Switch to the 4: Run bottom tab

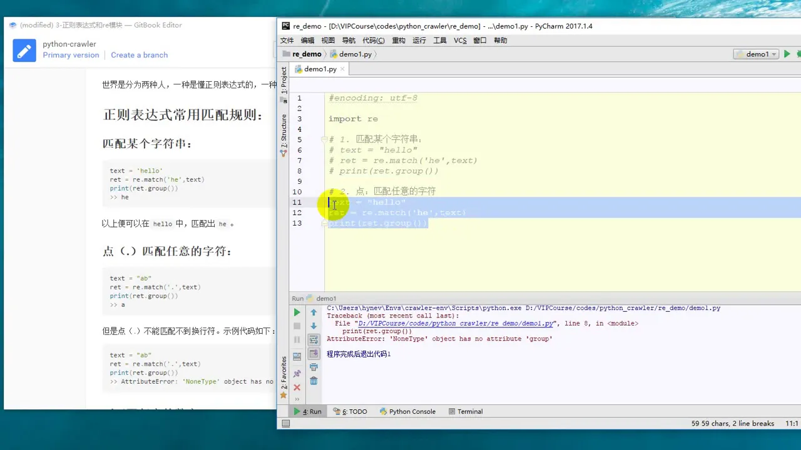point(307,411)
